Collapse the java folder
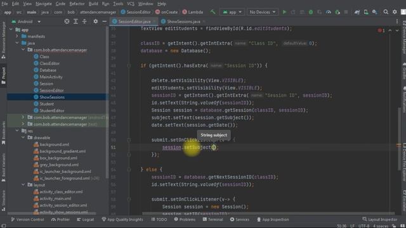 click(17, 43)
